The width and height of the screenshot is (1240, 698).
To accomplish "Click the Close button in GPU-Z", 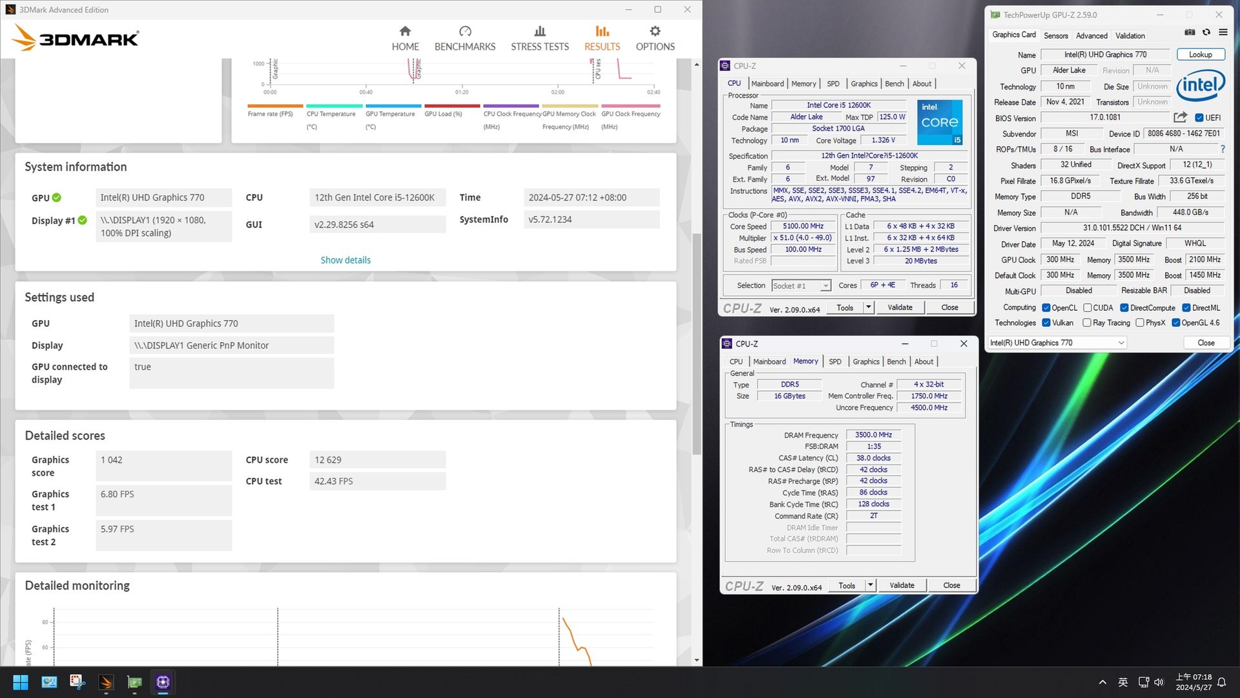I will click(1206, 343).
